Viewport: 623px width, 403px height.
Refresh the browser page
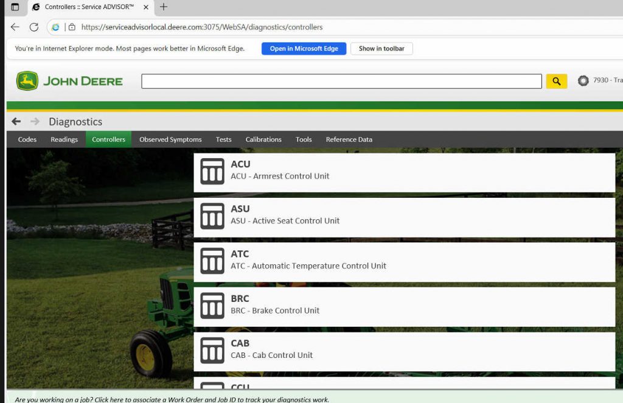[x=34, y=27]
